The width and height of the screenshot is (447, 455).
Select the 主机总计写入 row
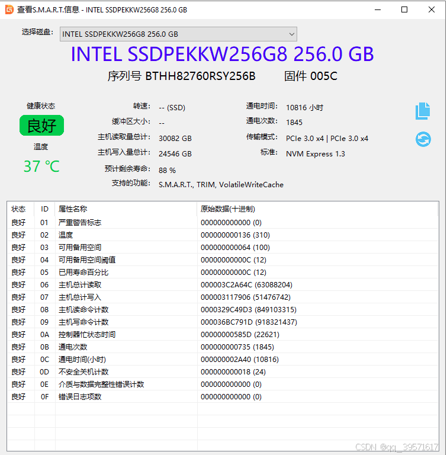pos(223,297)
